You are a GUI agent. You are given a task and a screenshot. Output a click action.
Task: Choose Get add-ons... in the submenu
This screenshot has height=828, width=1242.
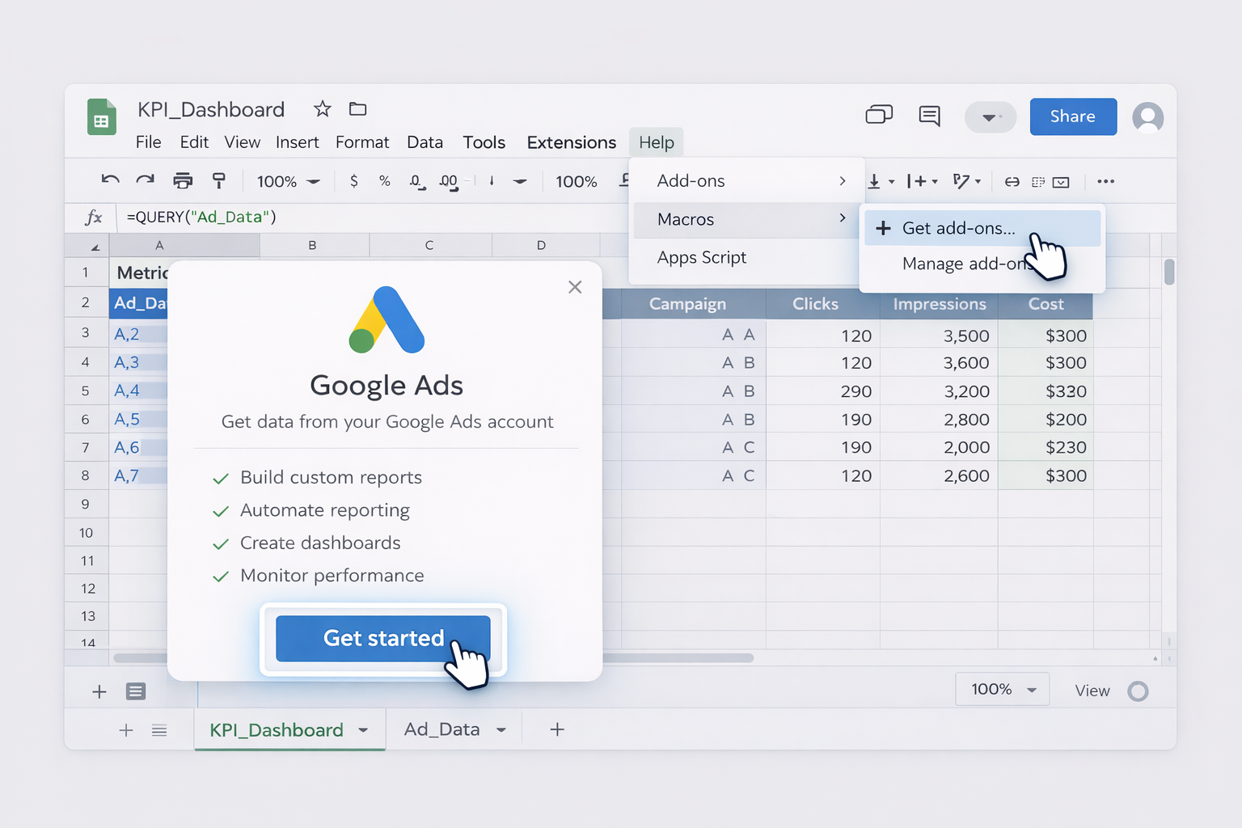(982, 228)
